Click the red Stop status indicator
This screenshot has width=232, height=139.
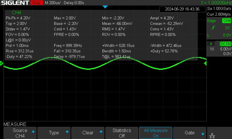click(x=36, y=3)
